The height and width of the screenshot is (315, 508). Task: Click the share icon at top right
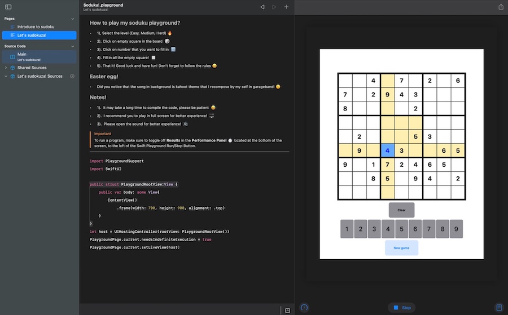(501, 7)
